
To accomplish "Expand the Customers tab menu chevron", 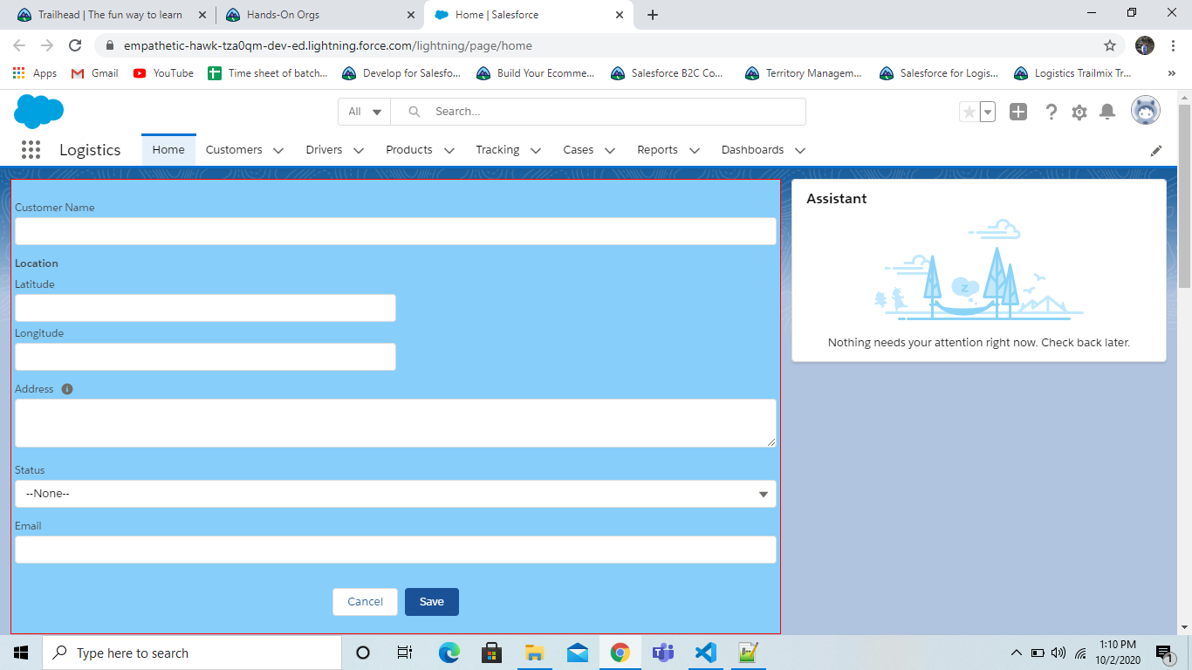I will [x=278, y=150].
